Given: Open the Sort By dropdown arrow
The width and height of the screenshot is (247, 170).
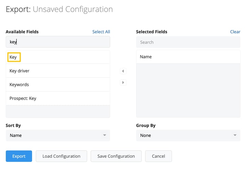Looking at the screenshot, I should (x=104, y=135).
